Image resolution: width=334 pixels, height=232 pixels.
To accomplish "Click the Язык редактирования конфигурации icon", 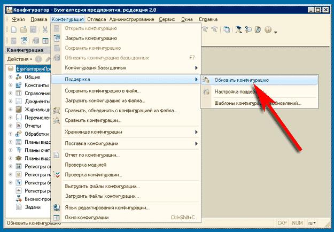I will coord(58,207).
